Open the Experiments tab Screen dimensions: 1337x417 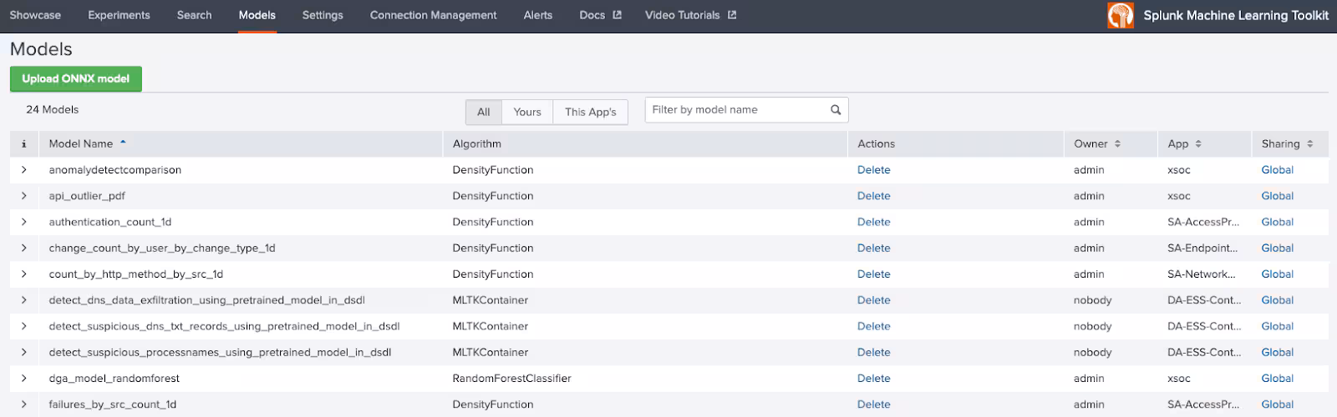click(119, 15)
